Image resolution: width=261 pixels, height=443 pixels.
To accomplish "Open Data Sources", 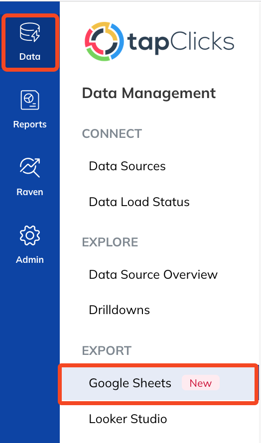I will [127, 166].
